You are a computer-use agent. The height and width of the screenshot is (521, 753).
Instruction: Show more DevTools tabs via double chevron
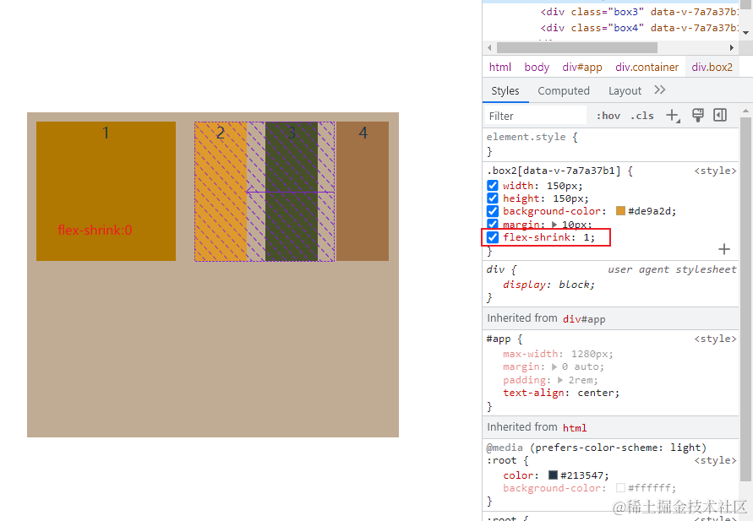pyautogui.click(x=660, y=90)
